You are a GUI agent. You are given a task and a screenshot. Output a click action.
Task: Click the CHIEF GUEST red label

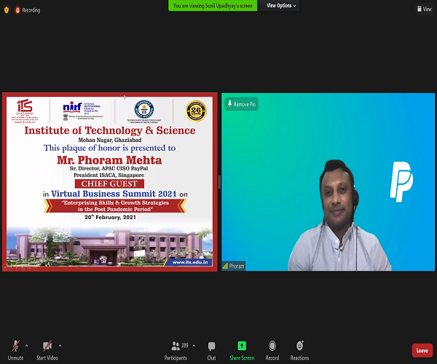[x=109, y=183]
